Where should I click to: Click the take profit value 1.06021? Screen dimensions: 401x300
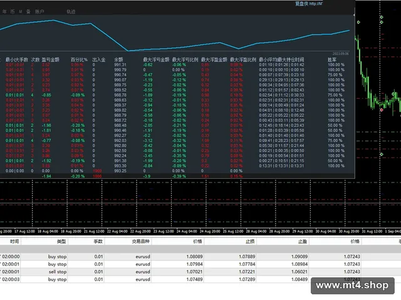coord(299,272)
